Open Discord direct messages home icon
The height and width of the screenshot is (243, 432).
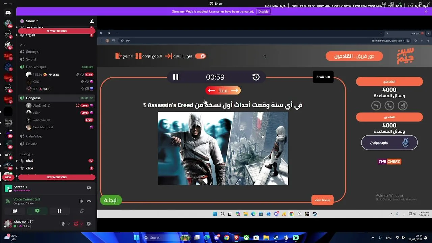tap(8, 13)
